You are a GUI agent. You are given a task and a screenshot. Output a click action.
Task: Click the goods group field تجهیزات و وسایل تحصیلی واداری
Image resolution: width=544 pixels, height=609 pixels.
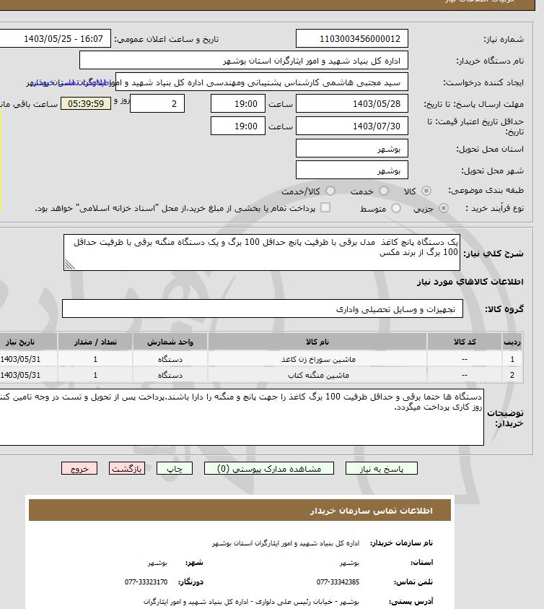[263, 308]
